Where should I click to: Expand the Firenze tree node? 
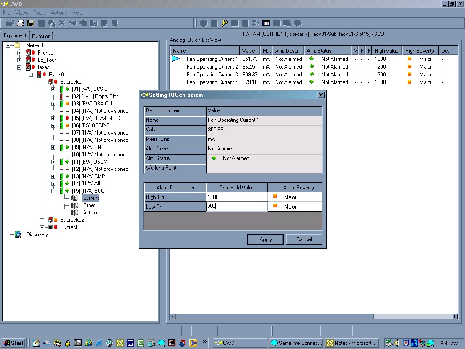pos(19,53)
